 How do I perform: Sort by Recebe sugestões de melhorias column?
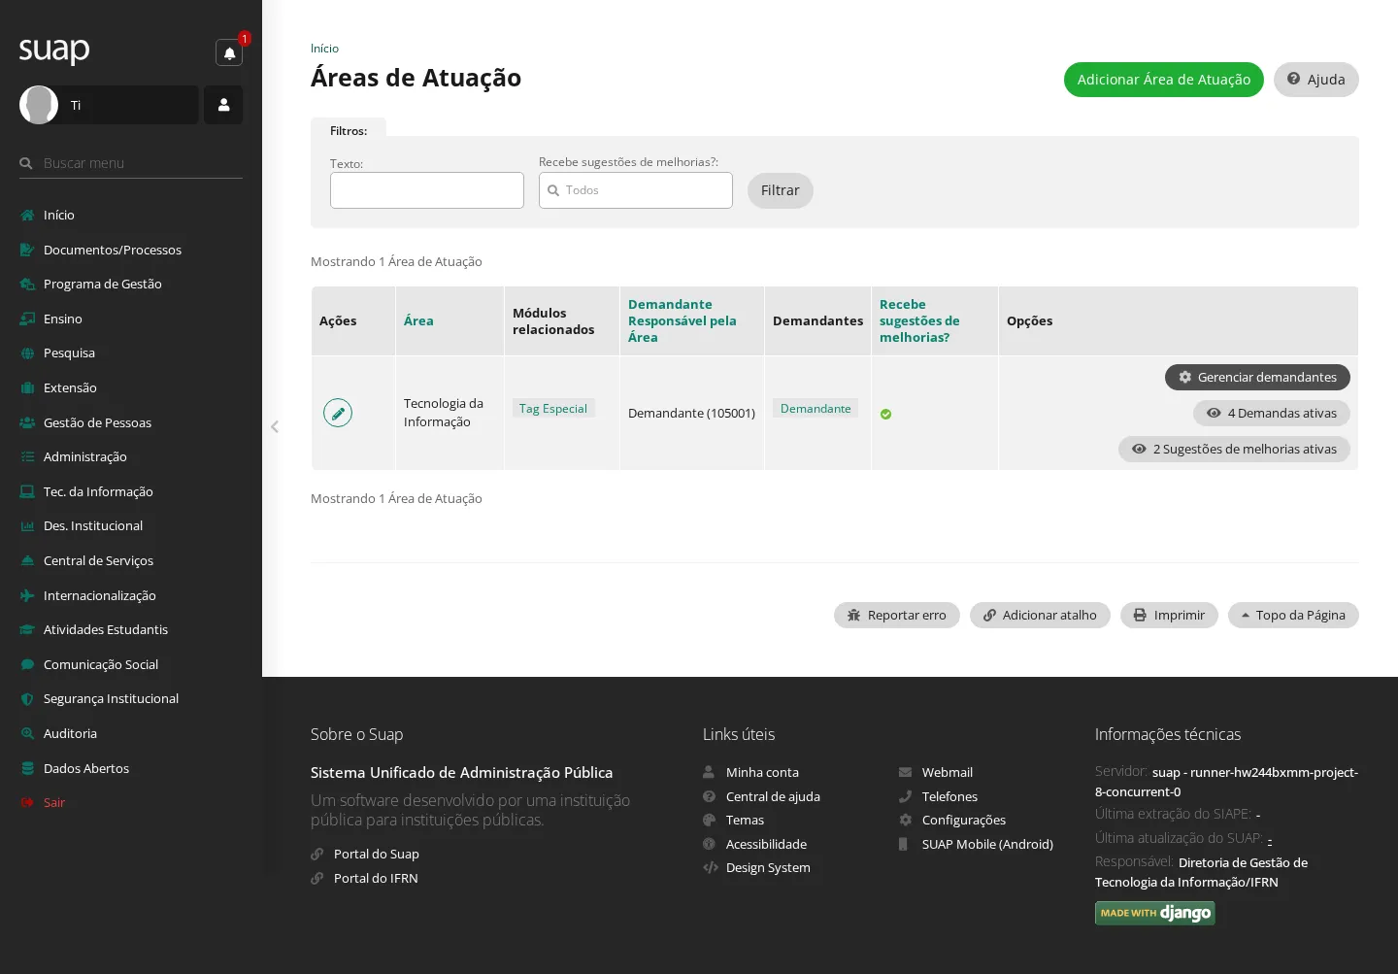pos(919,320)
